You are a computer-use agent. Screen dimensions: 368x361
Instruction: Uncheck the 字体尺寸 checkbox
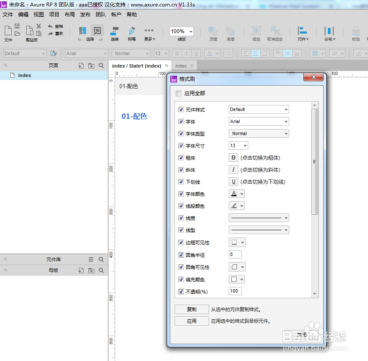coord(181,145)
